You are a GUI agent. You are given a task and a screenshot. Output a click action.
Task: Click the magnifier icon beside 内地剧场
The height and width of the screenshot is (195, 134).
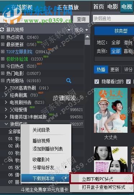tap(68, 81)
